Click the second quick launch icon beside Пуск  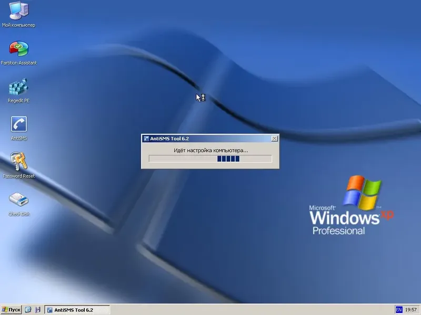pos(38,310)
